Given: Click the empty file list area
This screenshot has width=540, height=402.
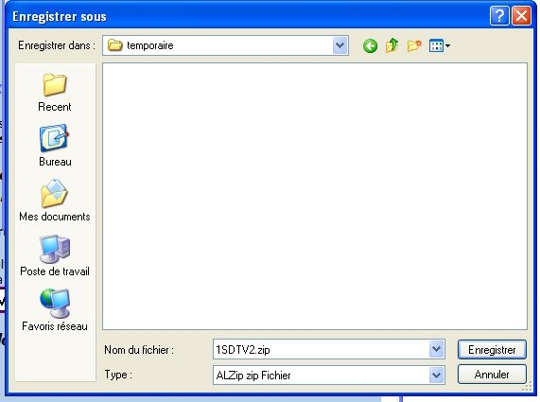Looking at the screenshot, I should [315, 197].
